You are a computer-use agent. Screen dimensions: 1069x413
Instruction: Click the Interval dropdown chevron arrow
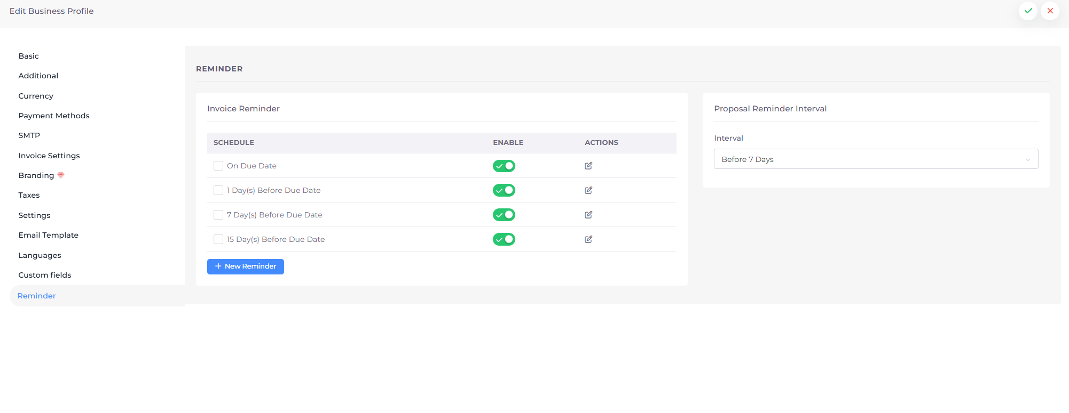click(x=1027, y=159)
